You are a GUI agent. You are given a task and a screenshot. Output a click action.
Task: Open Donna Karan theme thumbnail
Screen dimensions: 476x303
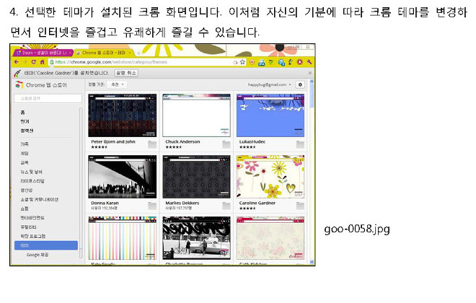point(123,177)
